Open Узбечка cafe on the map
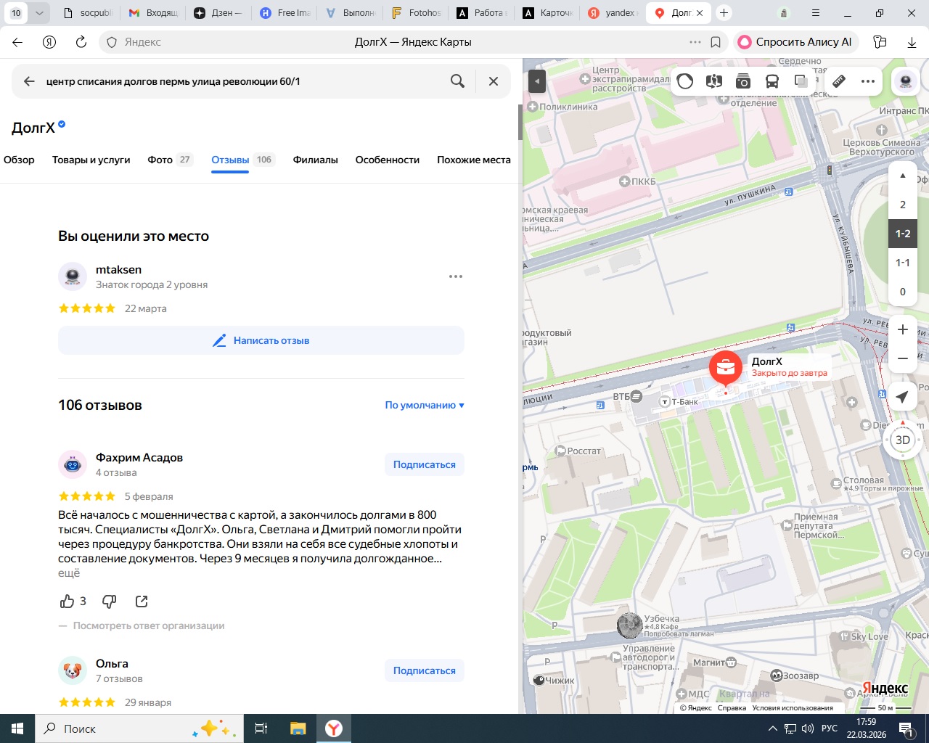Image resolution: width=929 pixels, height=743 pixels. coord(631,624)
